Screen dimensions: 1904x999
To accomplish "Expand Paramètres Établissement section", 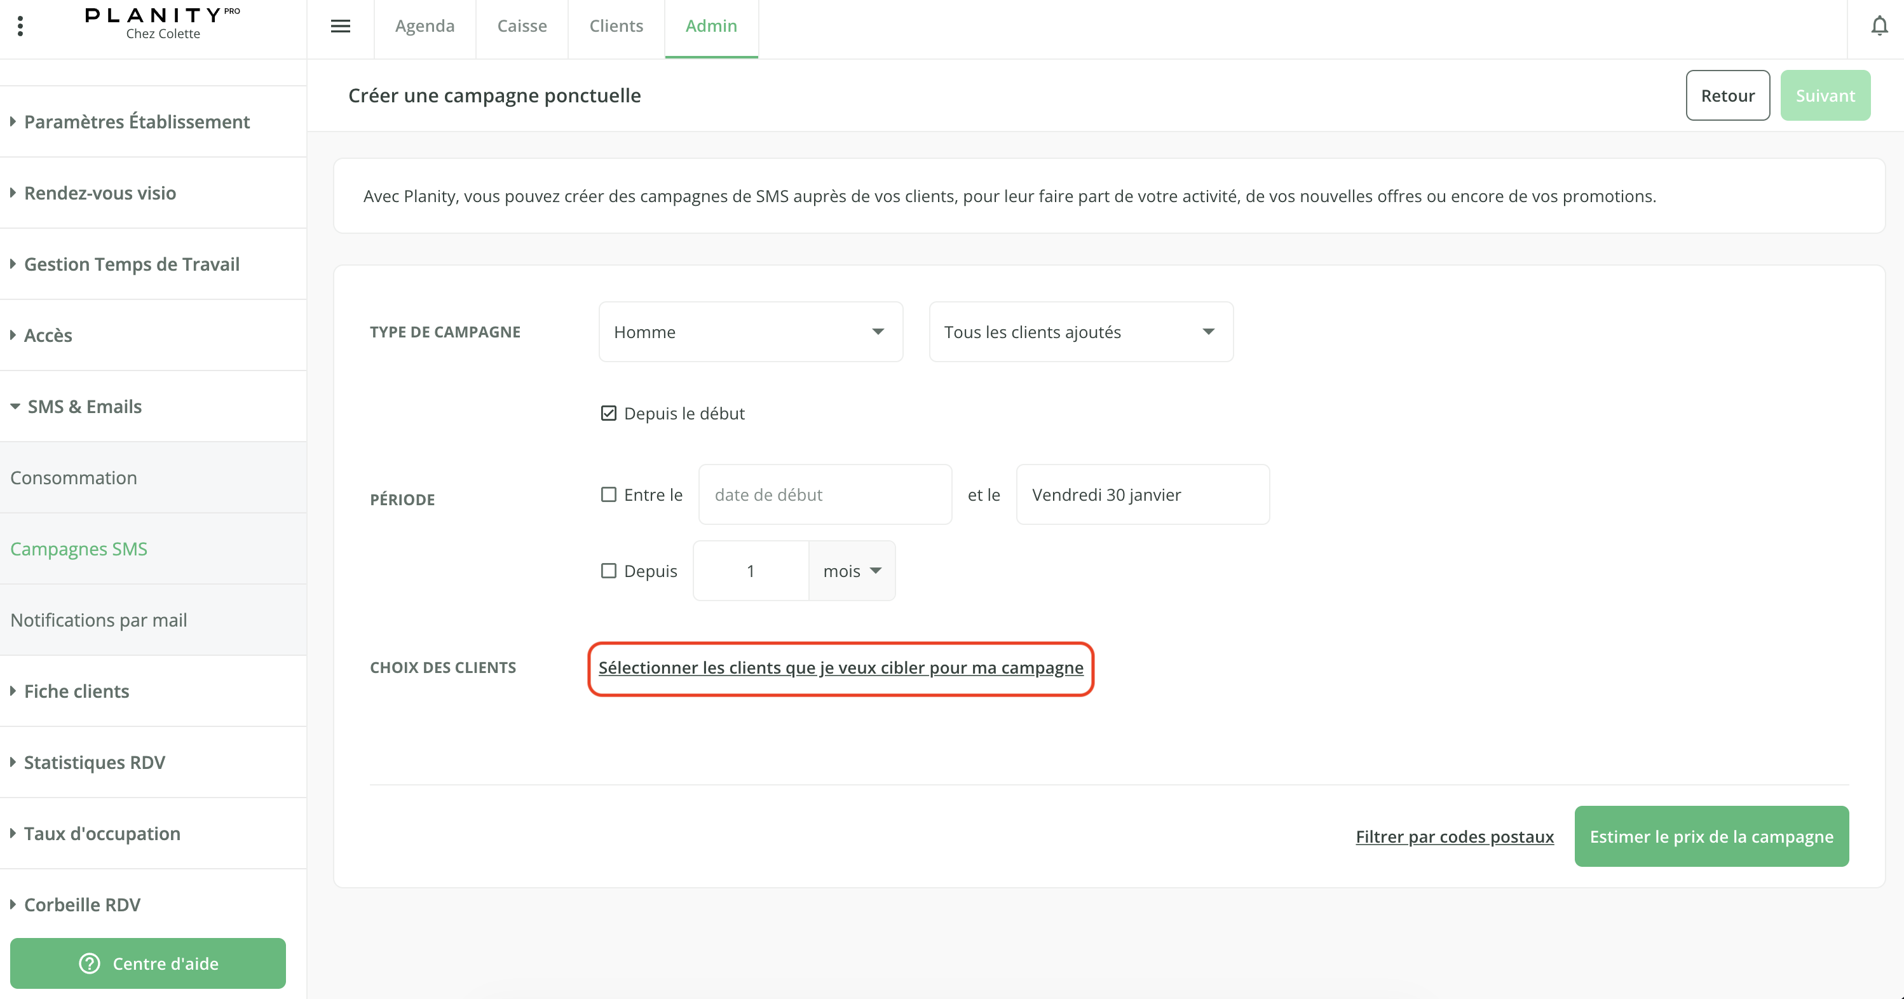I will tap(136, 121).
